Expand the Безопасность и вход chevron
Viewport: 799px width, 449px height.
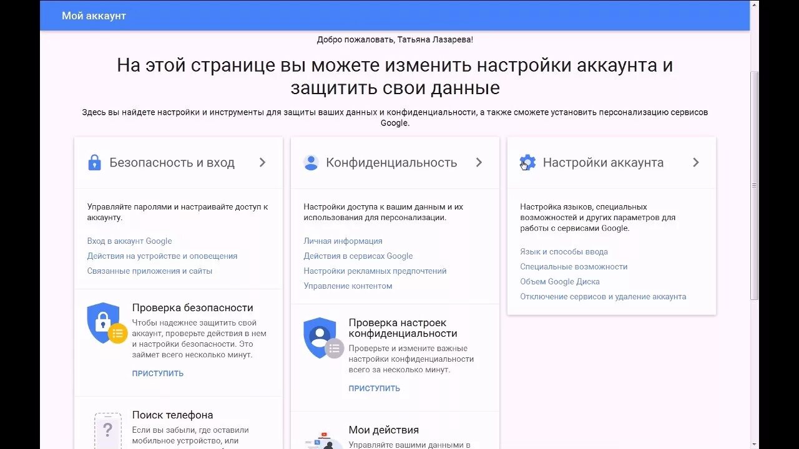pyautogui.click(x=263, y=162)
